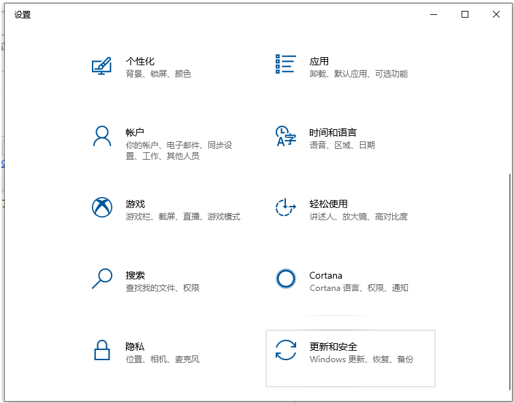Open the 时间和语言 clock-letter icon
Viewport: 514px width, 403px height.
tap(285, 136)
